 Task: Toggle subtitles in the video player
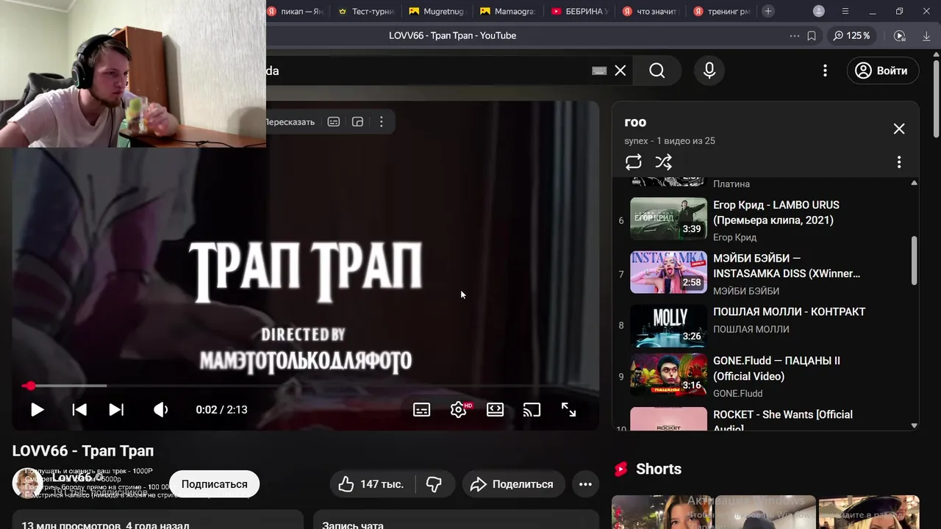click(x=421, y=410)
